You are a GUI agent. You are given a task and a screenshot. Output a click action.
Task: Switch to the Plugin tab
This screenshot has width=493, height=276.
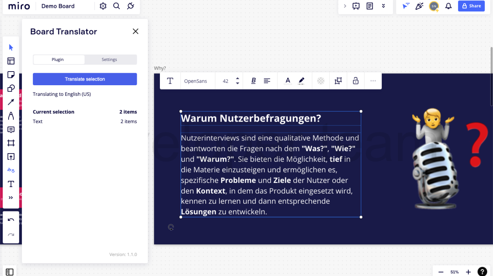(x=58, y=59)
